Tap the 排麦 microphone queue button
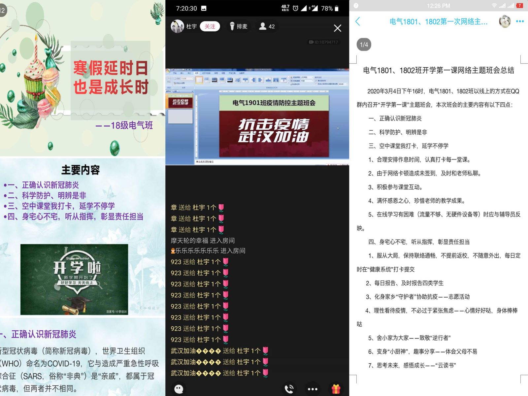The height and width of the screenshot is (396, 528). [x=239, y=26]
